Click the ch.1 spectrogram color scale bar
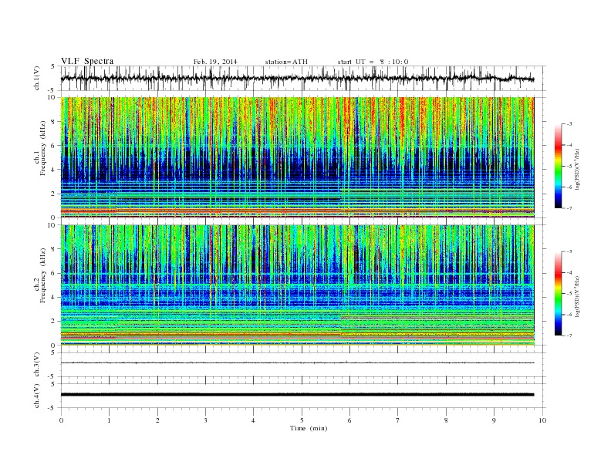Viewport: 611px width, 472px height. [558, 166]
